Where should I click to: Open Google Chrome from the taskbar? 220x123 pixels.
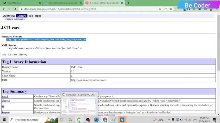[105, 120]
